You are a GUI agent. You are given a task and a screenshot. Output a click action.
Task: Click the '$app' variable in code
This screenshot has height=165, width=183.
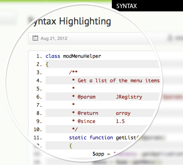[98, 154]
